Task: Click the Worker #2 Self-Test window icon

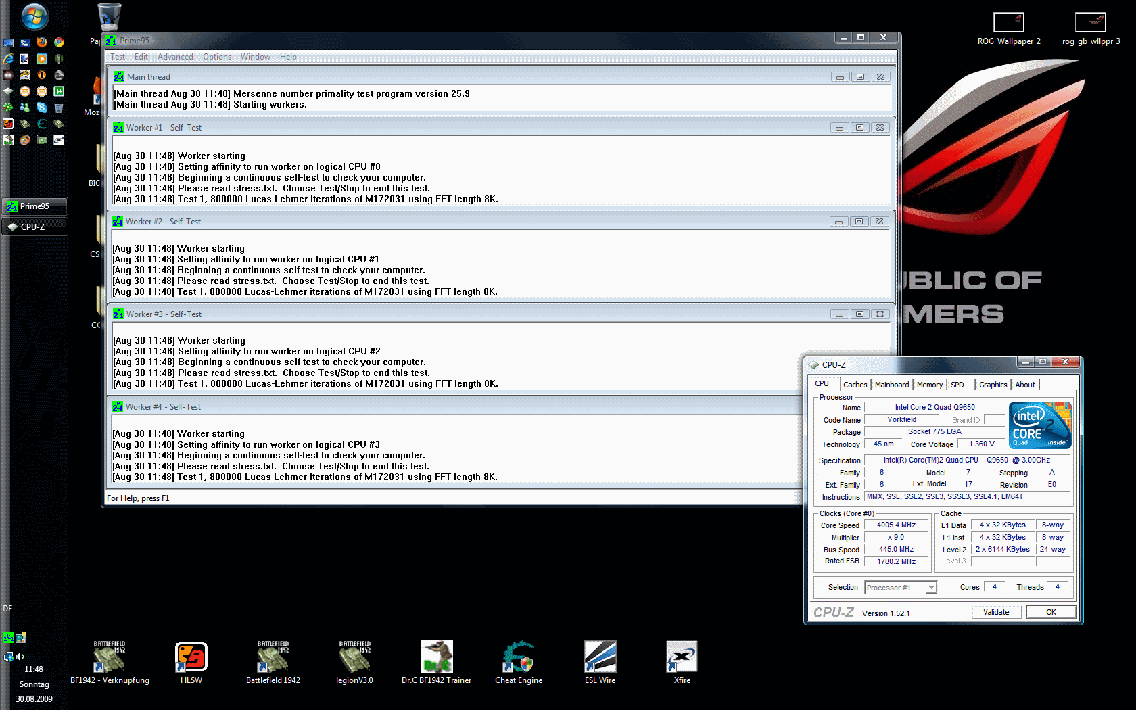Action: click(x=118, y=222)
